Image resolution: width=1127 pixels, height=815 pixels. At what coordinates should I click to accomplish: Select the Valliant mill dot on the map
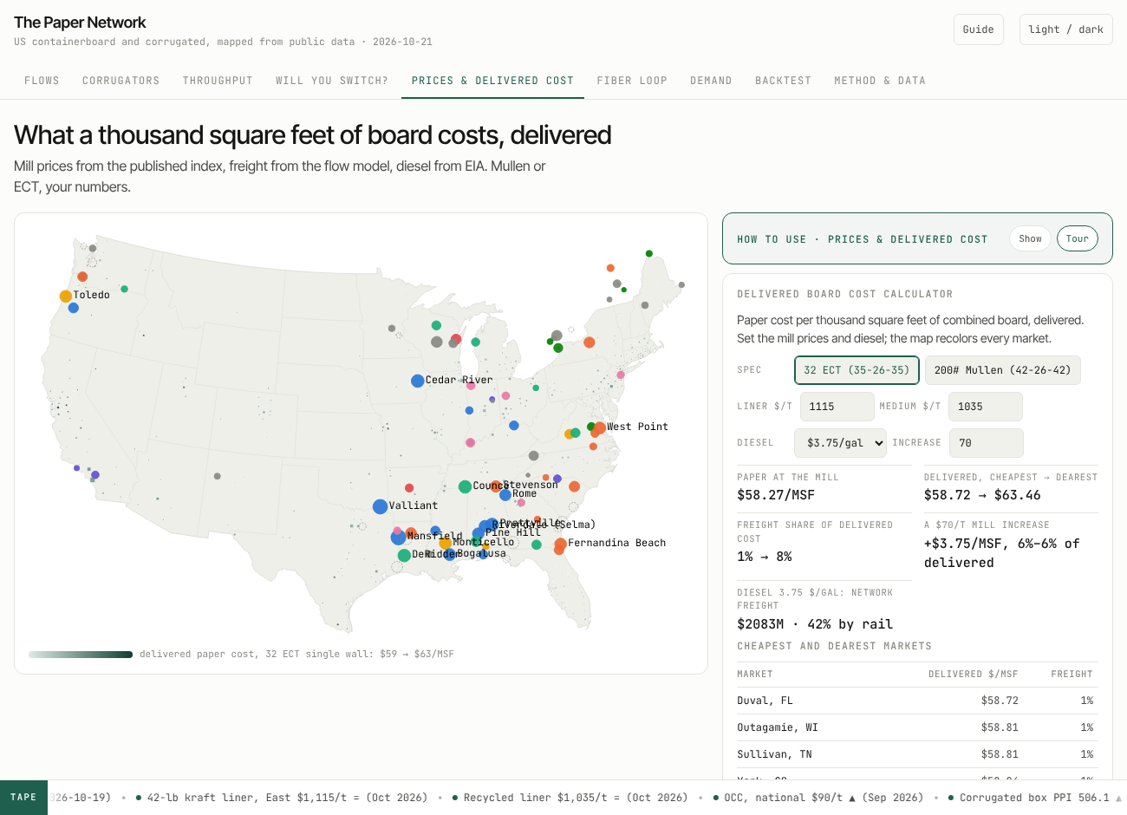tap(380, 506)
